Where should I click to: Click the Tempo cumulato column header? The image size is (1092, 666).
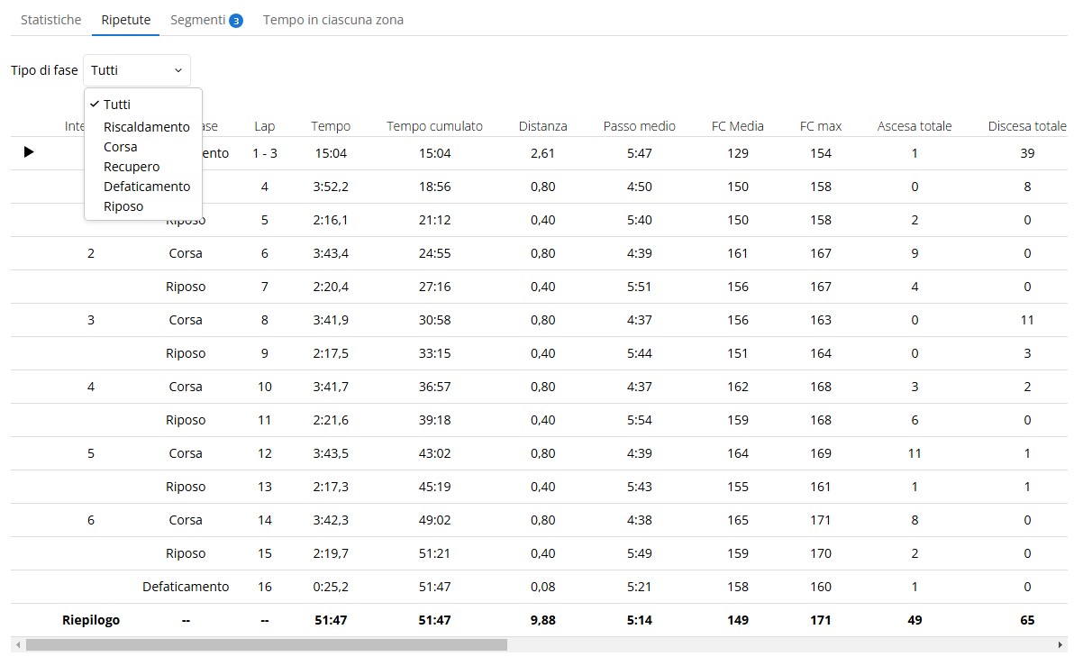click(x=434, y=126)
